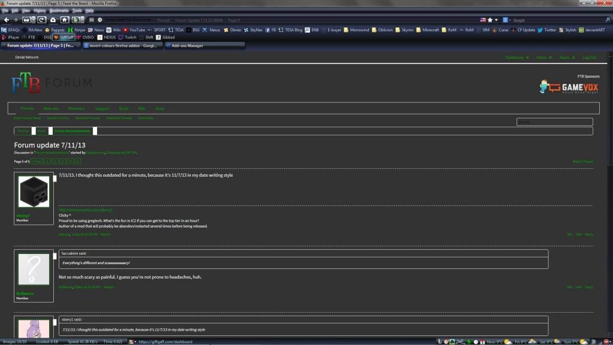Viewport: 613px width, 345px height.
Task: Open the Curse bookmark
Action: click(x=500, y=30)
